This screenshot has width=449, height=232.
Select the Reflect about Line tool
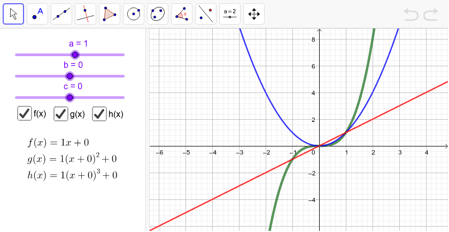[206, 14]
